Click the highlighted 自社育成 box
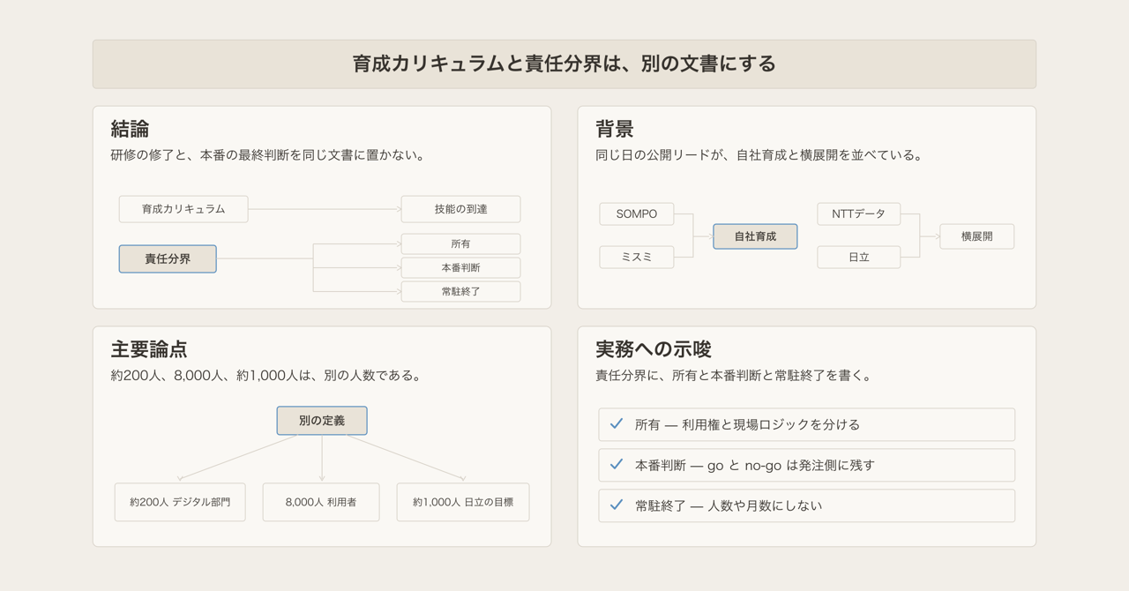Image resolution: width=1129 pixels, height=591 pixels. click(755, 236)
